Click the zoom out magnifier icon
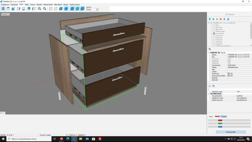 45,9
